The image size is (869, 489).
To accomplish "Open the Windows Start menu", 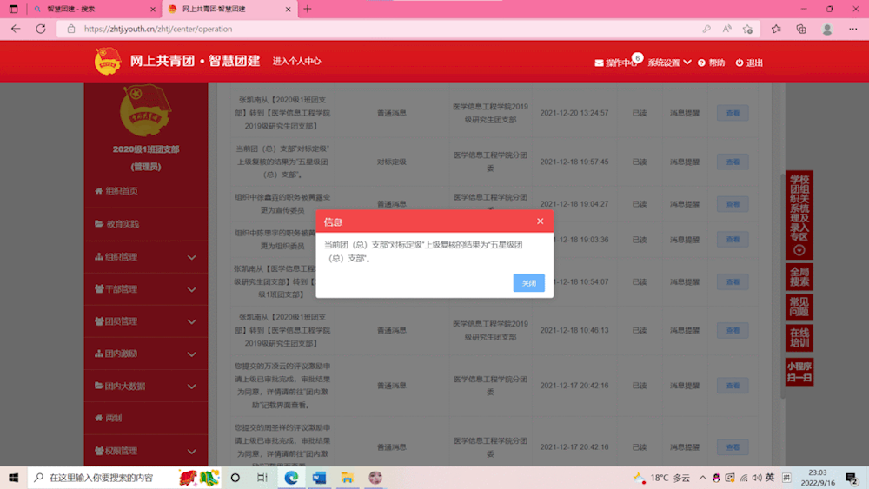I will [13, 478].
